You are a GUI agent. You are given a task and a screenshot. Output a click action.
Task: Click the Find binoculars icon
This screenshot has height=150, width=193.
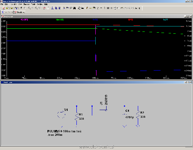pyautogui.click(x=74, y=8)
